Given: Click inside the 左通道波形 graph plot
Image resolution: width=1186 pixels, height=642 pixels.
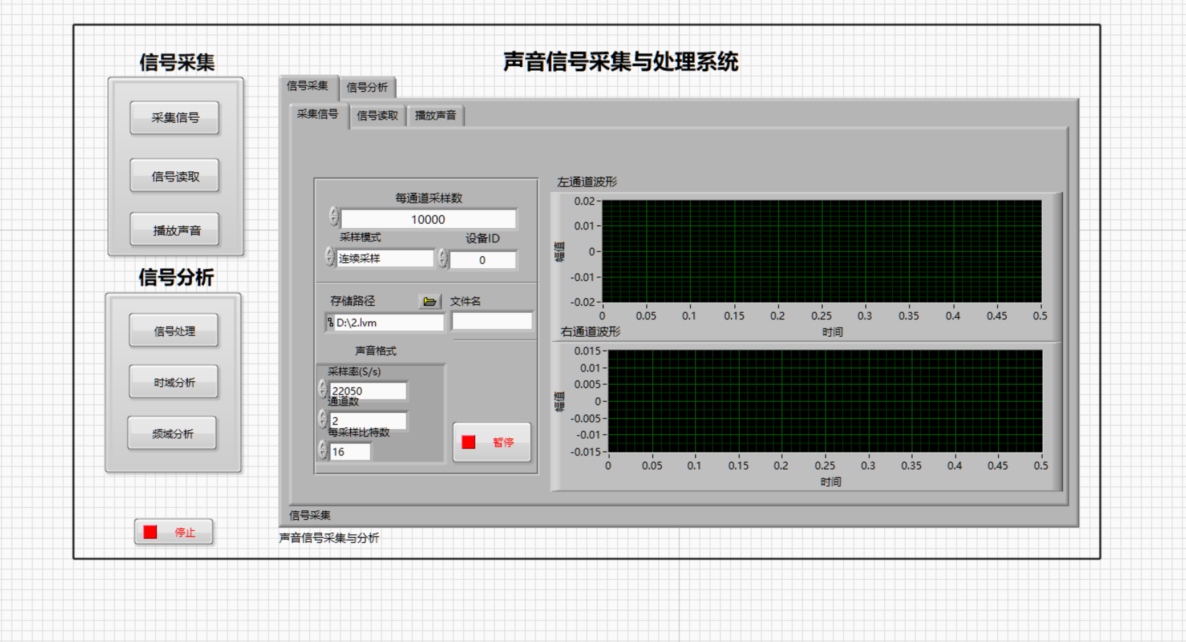Looking at the screenshot, I should 821,251.
